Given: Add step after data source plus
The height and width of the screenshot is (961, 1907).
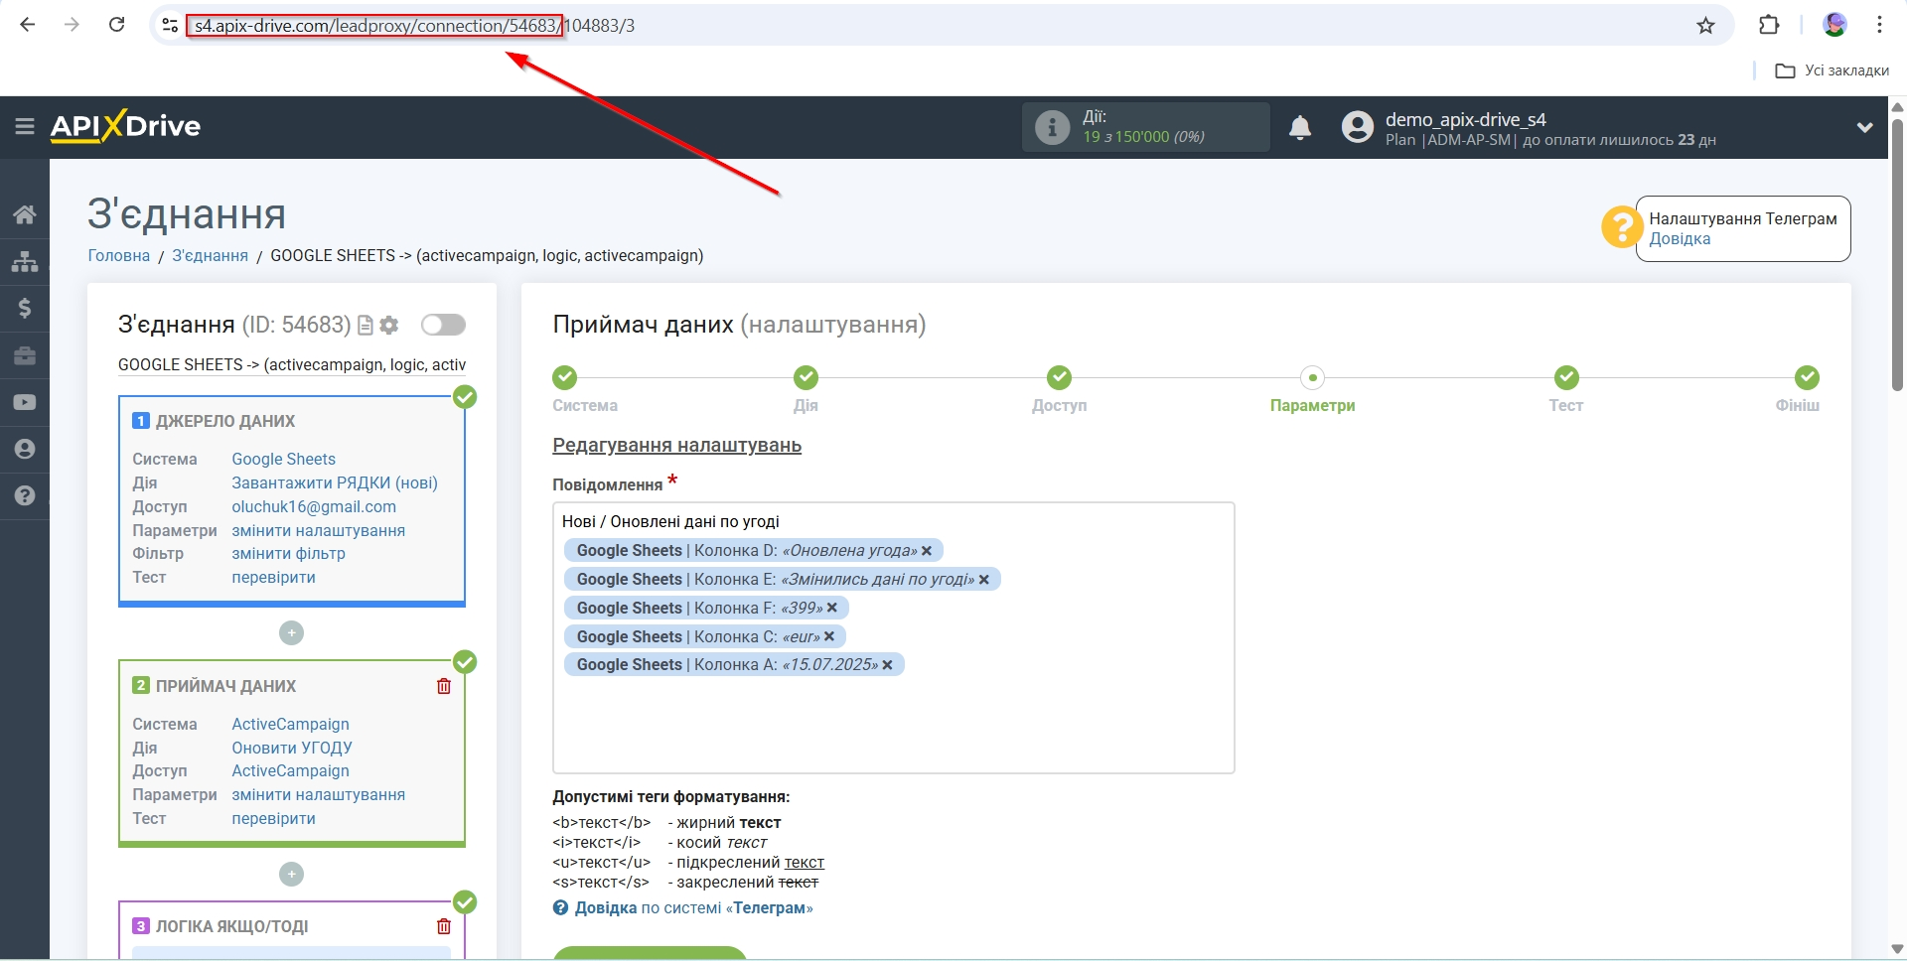Looking at the screenshot, I should (291, 632).
